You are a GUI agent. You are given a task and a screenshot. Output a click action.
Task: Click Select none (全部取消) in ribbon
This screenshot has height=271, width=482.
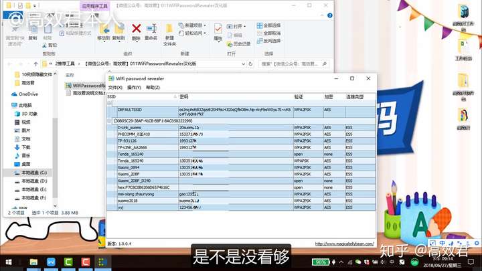[x=268, y=33]
